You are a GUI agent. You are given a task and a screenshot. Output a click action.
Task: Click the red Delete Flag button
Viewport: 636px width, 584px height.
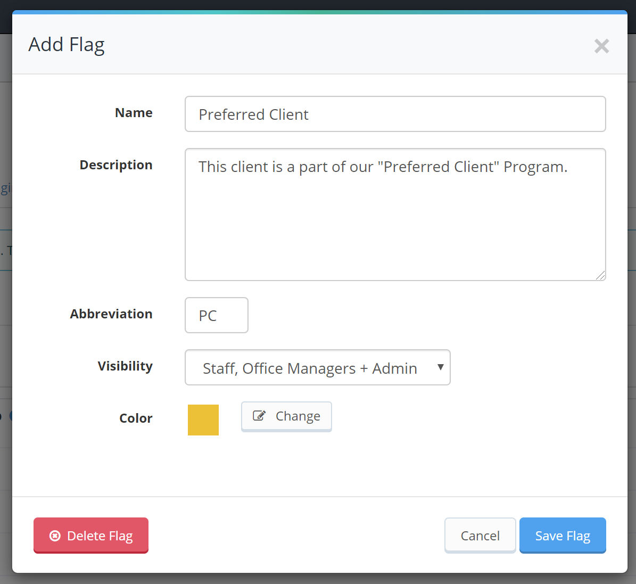point(91,536)
